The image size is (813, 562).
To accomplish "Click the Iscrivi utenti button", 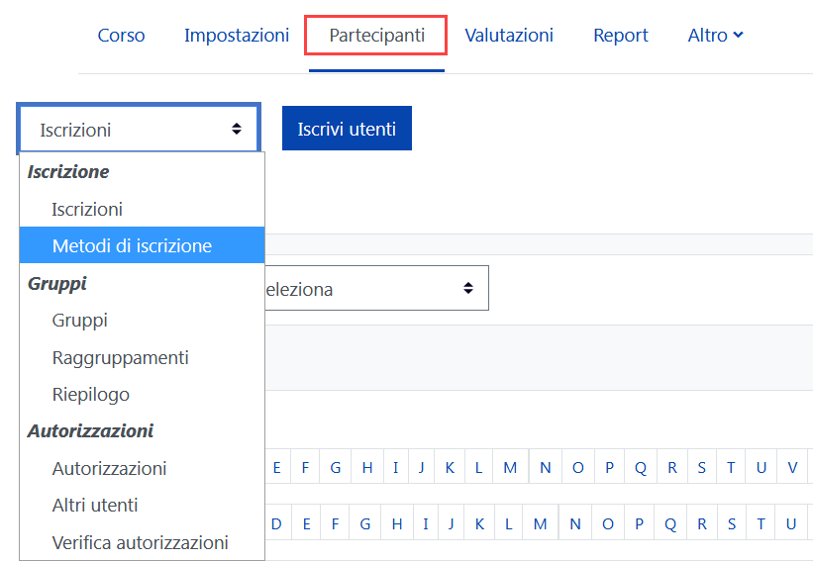I will [x=347, y=129].
